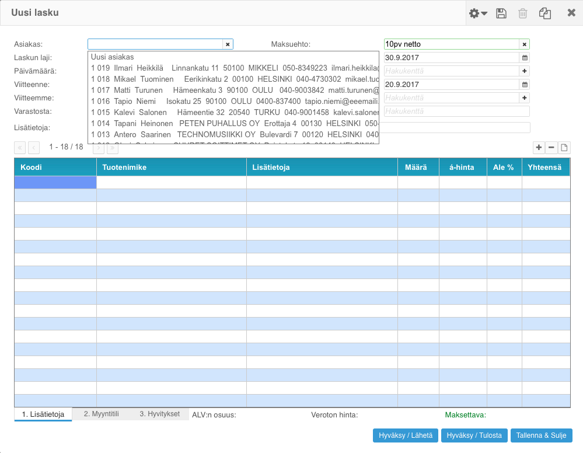Screen dimensions: 583x453
Task: Click Hyväksy / Tulosta button
Action: [474, 435]
